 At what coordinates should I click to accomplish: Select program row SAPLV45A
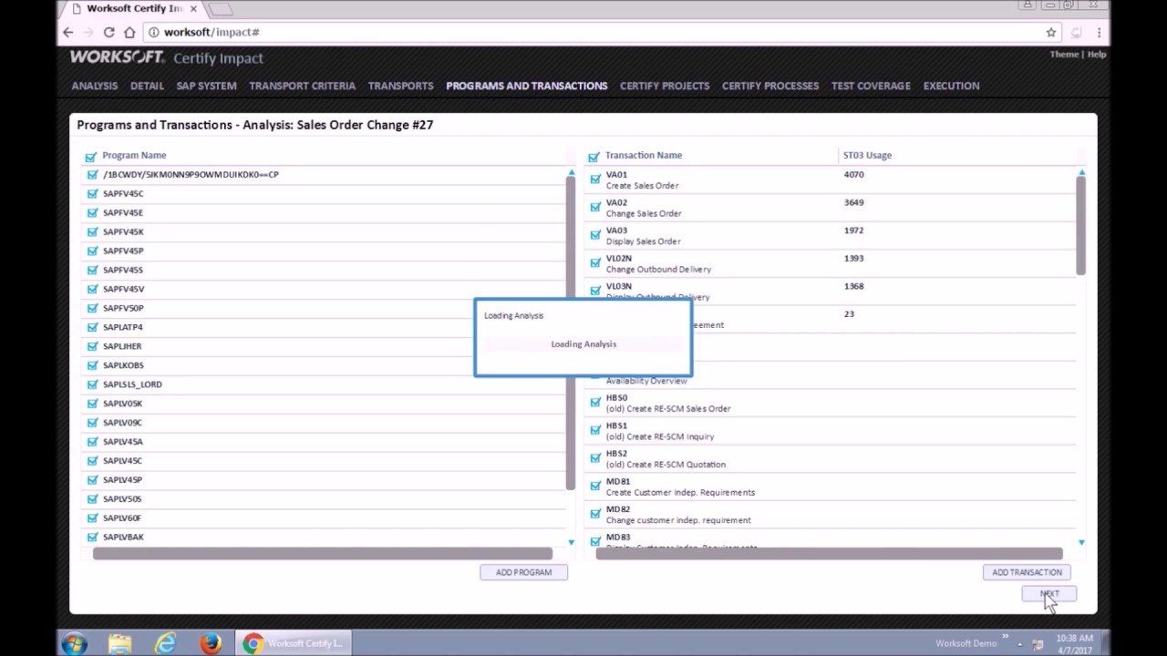click(x=324, y=442)
